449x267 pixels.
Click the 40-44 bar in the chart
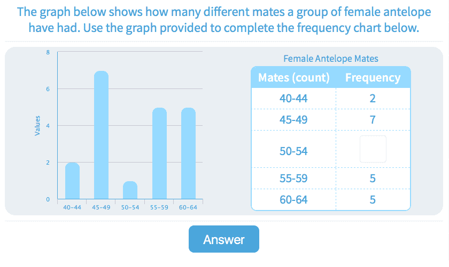tap(72, 181)
